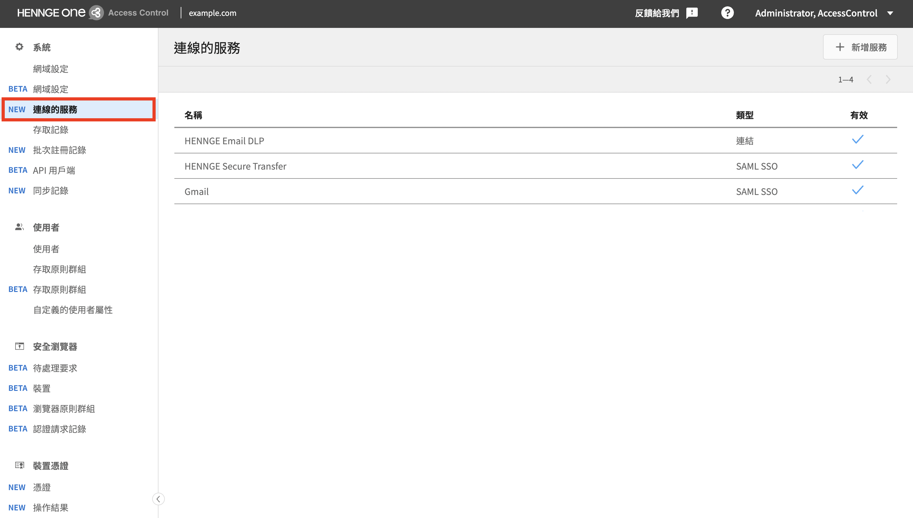Open the HENNGE Email DLP service row
Viewport: 913px width, 518px height.
pos(535,140)
